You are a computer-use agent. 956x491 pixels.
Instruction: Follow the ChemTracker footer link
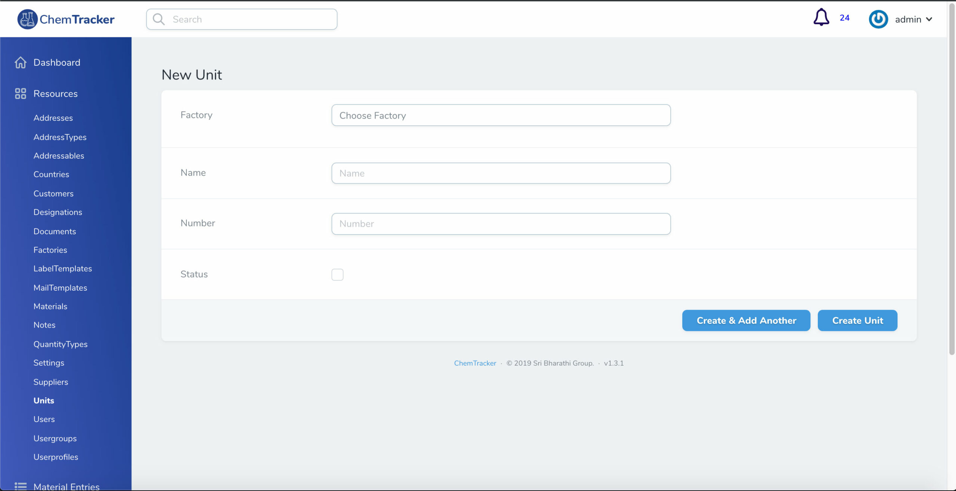coord(475,363)
